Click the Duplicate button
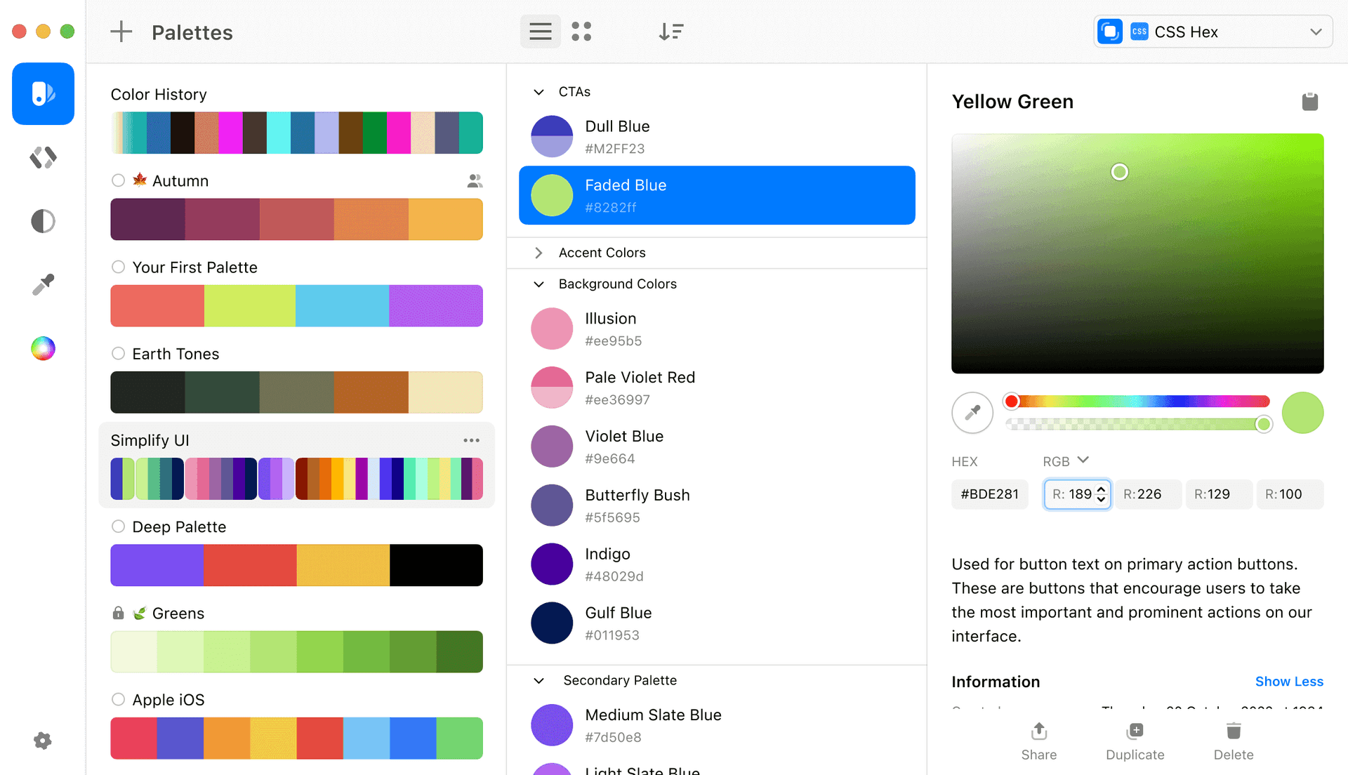1348x775 pixels. point(1135,741)
